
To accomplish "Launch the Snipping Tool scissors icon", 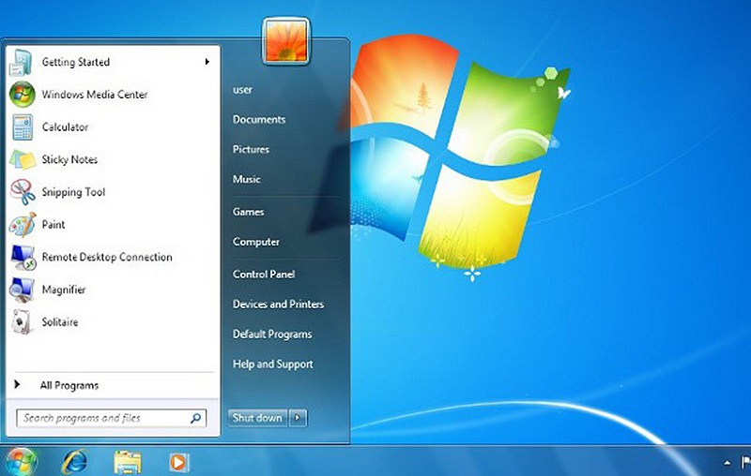I will [x=22, y=192].
